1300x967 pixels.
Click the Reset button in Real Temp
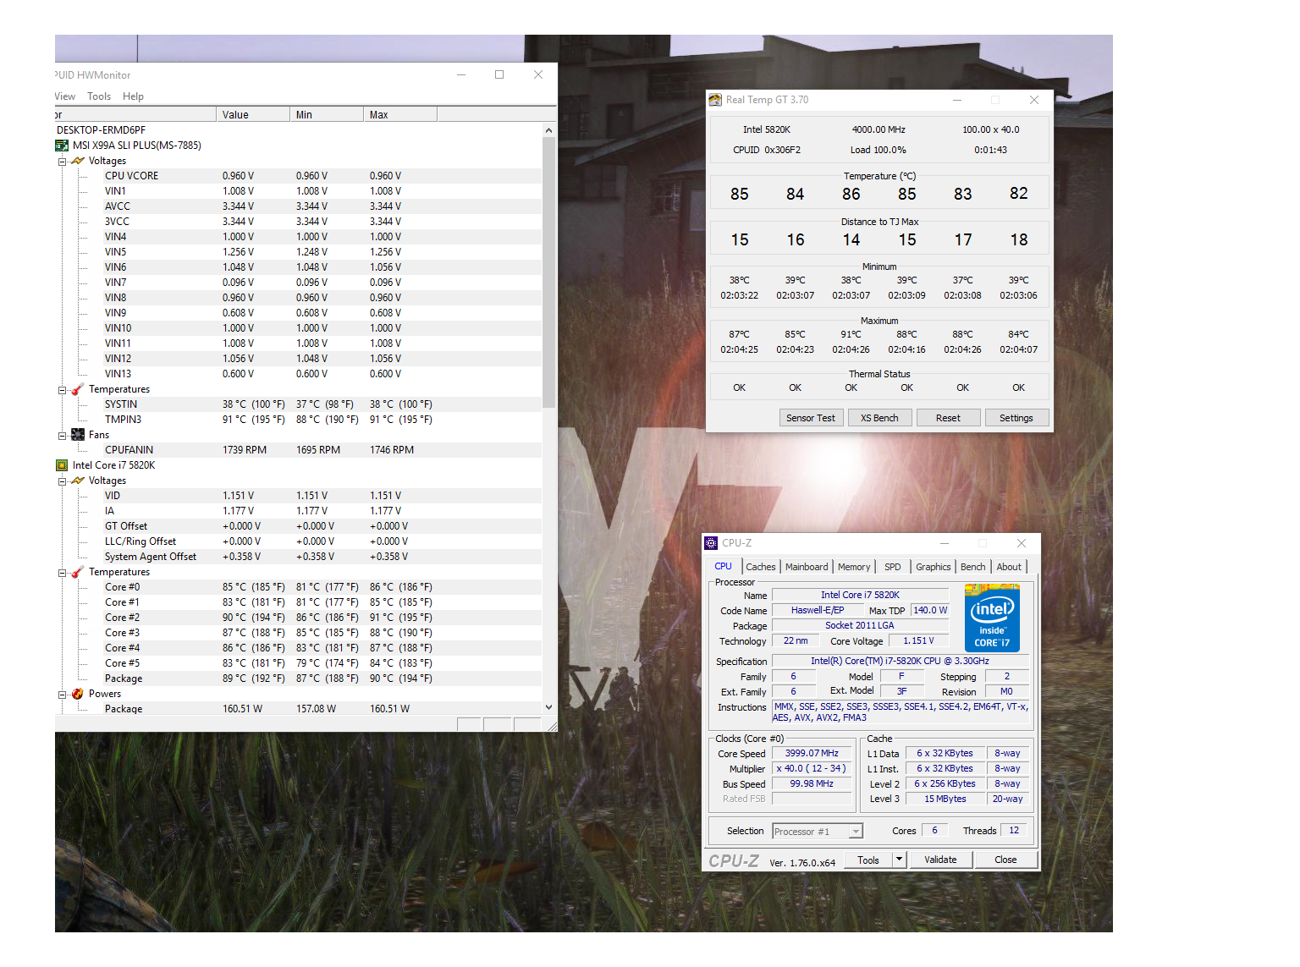pos(948,418)
